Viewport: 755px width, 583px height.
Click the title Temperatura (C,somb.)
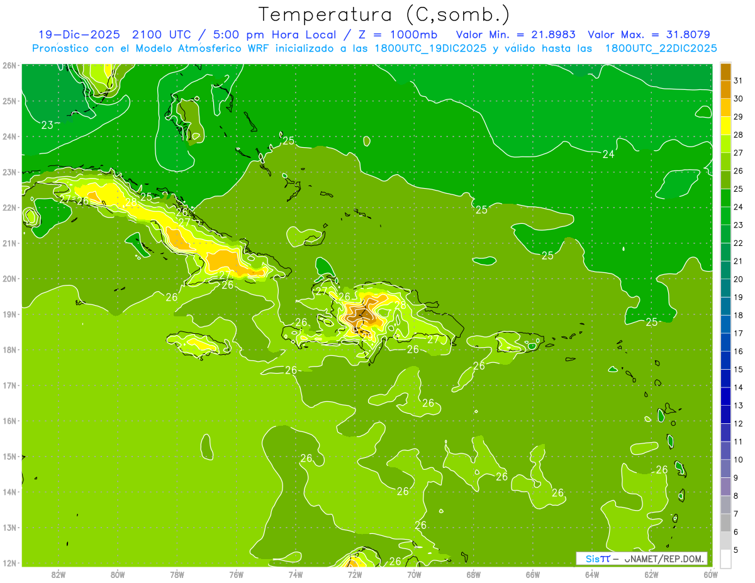coord(384,14)
